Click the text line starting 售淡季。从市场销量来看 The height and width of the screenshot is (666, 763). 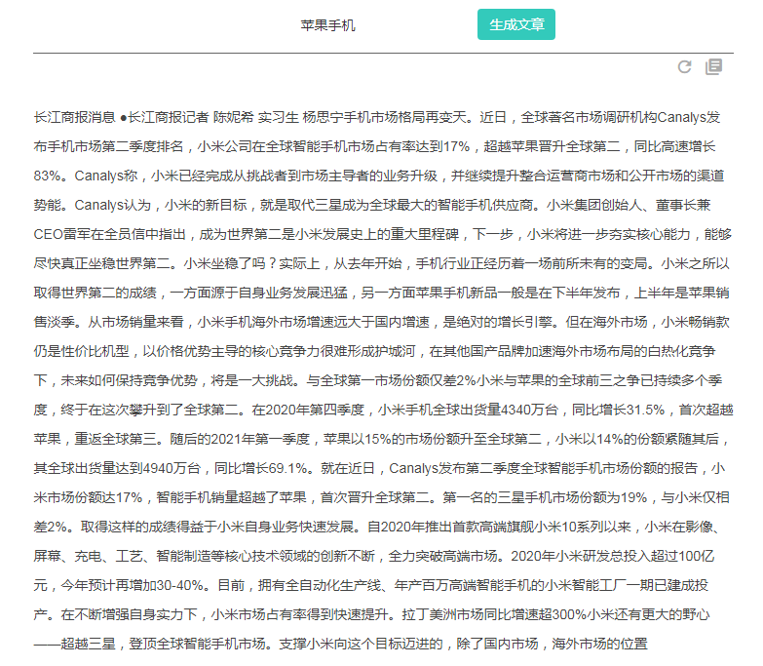click(382, 322)
